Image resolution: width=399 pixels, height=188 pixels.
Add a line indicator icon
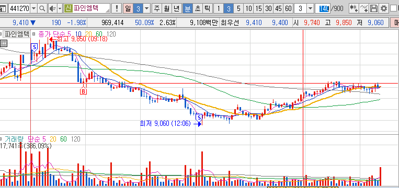tap(364, 9)
